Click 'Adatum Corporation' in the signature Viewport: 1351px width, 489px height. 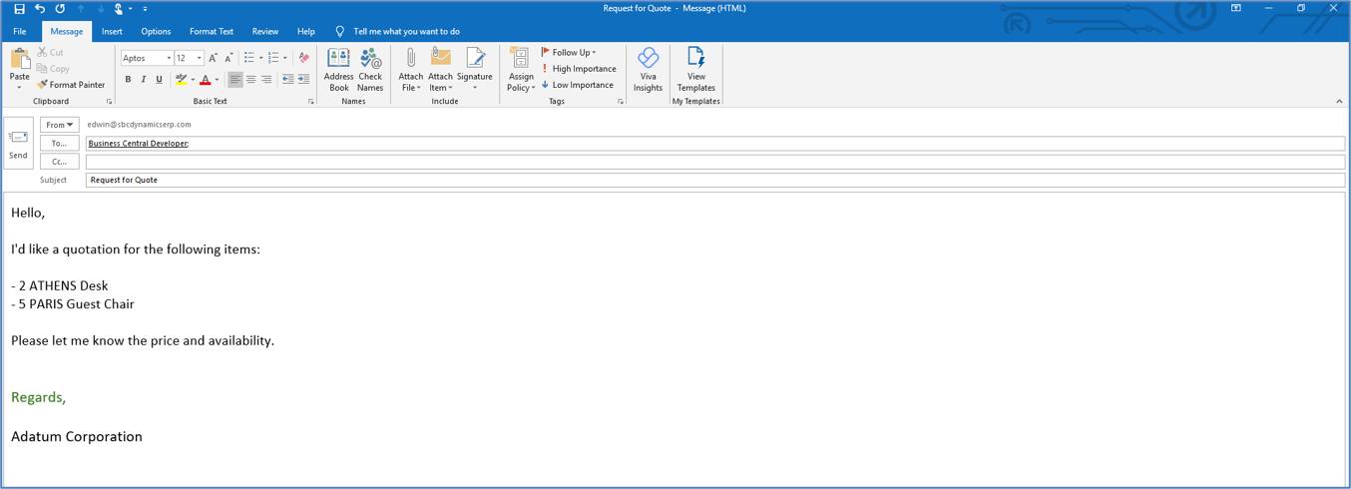pos(77,436)
